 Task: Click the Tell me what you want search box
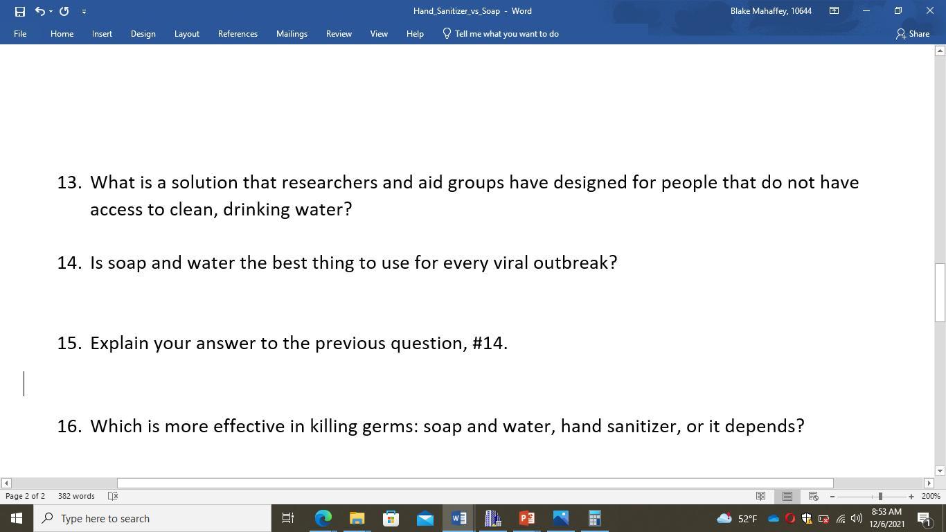pos(506,33)
